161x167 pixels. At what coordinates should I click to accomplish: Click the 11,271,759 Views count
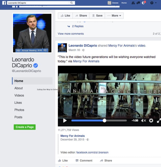[x=68, y=130]
